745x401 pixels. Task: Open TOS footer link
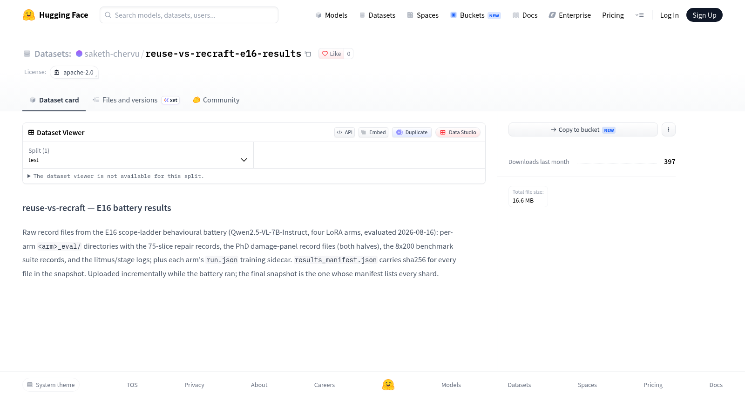(132, 385)
